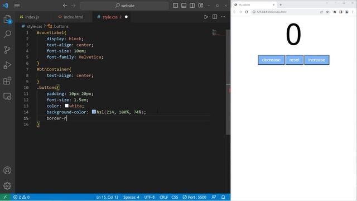The height and width of the screenshot is (201, 357).
Task: Select the My website browser tab
Action: (254, 5)
